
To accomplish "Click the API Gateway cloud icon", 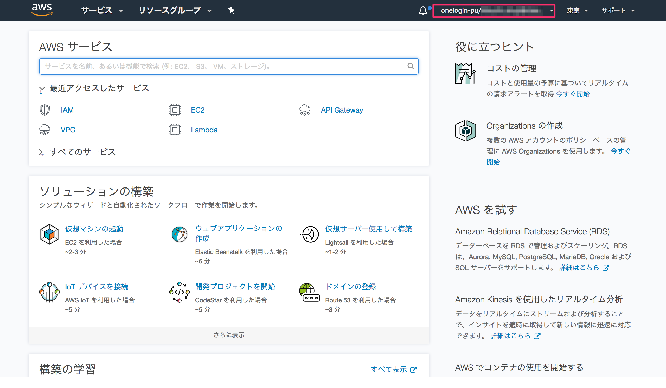I will coord(305,109).
